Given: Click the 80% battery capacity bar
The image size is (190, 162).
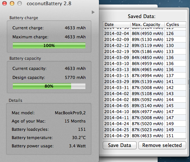Looking at the screenshot, I should (x=49, y=86).
